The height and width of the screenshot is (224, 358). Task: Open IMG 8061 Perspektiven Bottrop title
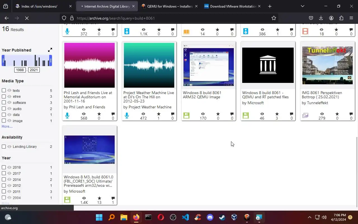click(x=322, y=95)
